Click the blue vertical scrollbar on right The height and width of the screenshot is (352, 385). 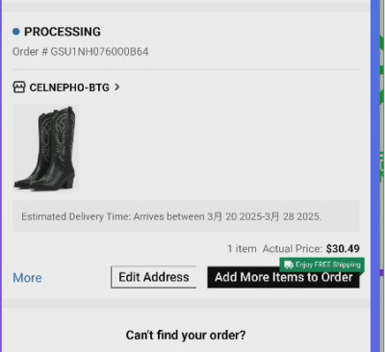[375, 176]
